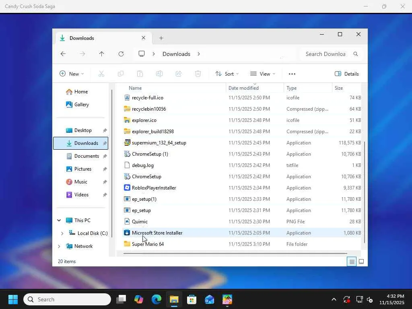
Task: Open Outlook from taskbar
Action: coord(209,299)
